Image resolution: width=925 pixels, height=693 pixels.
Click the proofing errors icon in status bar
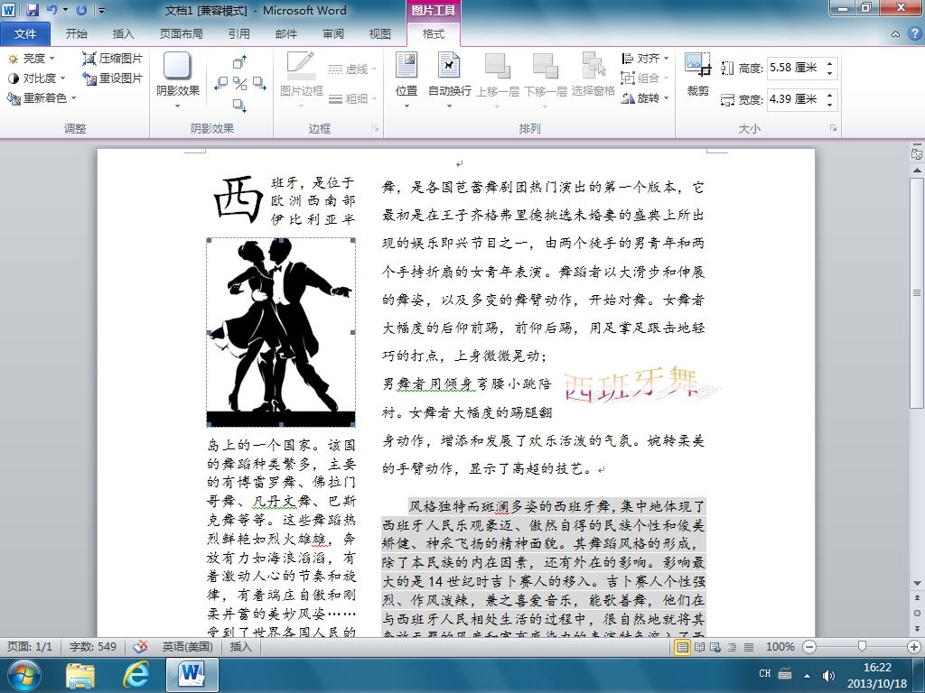pyautogui.click(x=140, y=646)
